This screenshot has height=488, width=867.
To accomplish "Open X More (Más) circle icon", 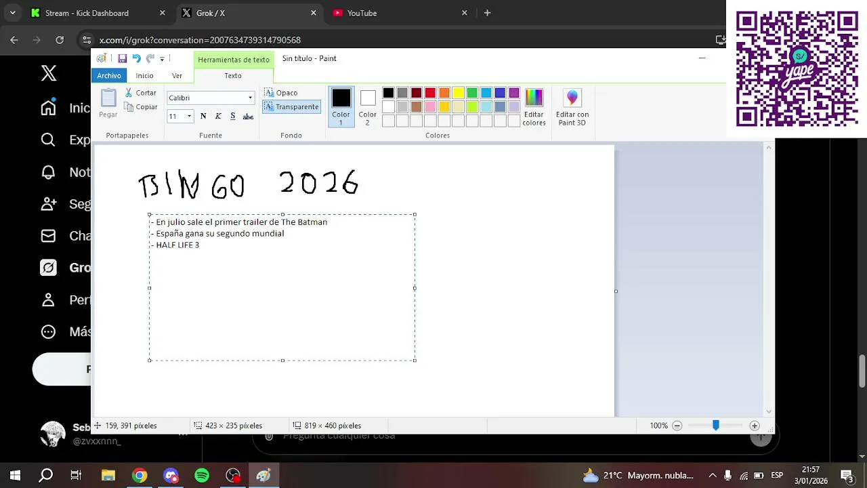I will click(x=48, y=331).
